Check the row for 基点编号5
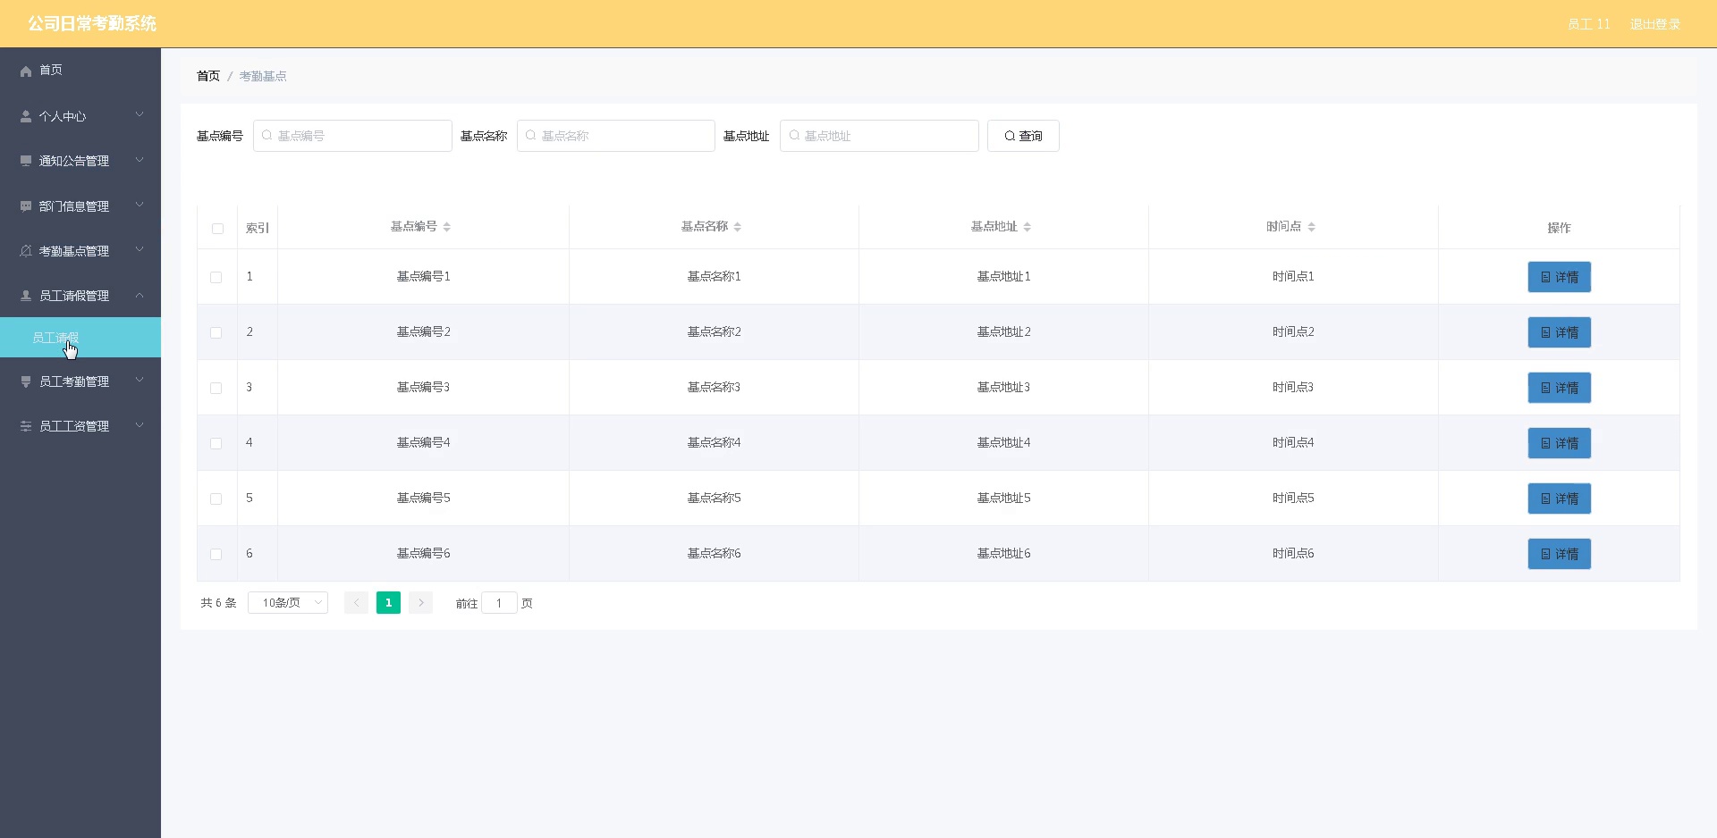This screenshot has height=838, width=1717. coord(216,499)
